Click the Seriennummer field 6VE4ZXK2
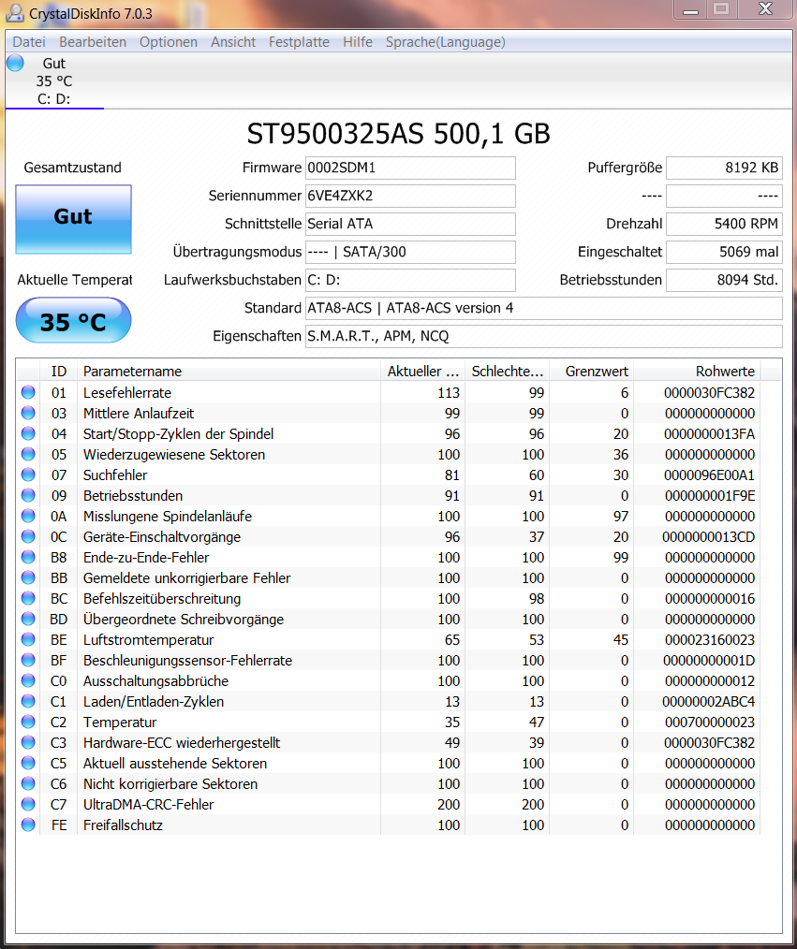Screen dimensions: 797x949 pyautogui.click(x=410, y=196)
